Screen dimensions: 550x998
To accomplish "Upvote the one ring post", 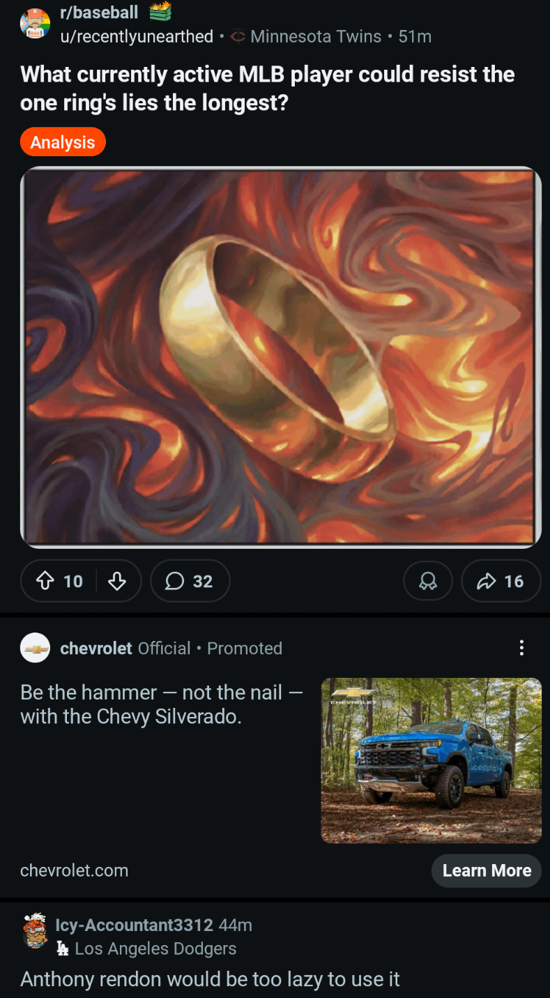I will coord(45,581).
